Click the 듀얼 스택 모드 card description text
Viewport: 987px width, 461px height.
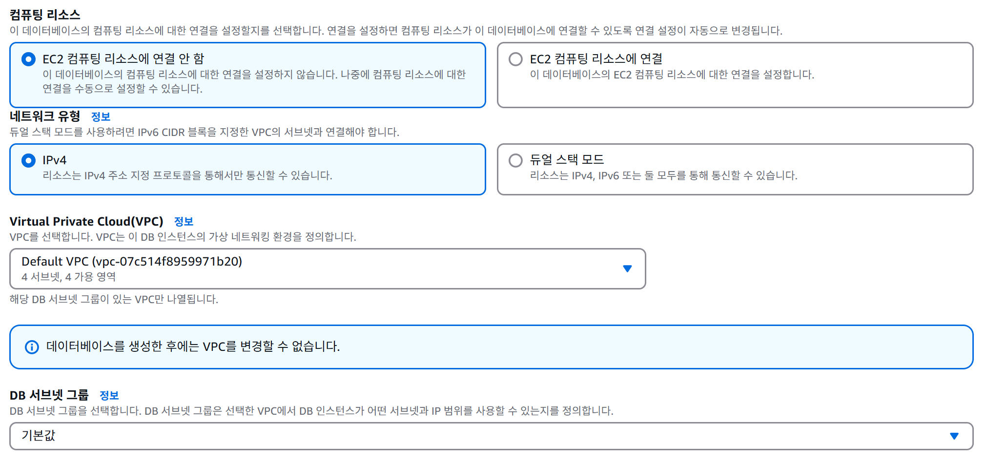click(x=663, y=175)
